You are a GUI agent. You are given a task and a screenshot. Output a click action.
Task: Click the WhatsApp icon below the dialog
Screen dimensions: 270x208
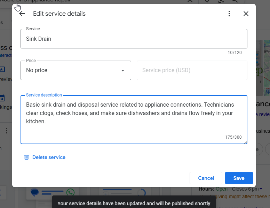click(71, 192)
